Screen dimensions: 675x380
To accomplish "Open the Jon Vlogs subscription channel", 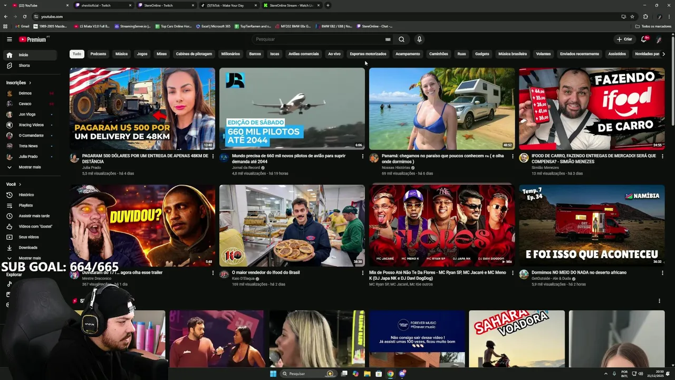I will [31, 114].
